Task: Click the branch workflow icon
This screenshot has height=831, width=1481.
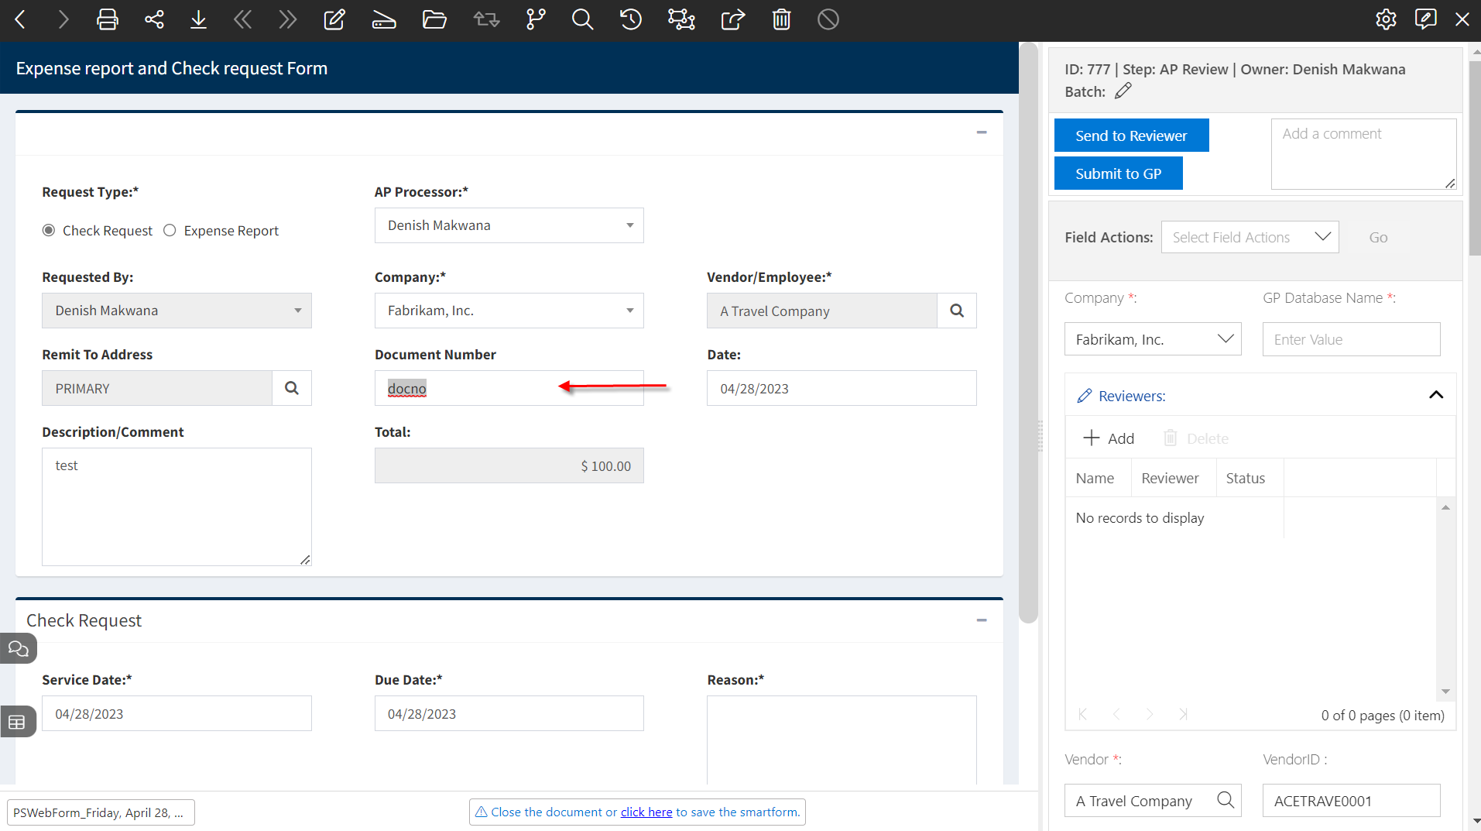Action: pos(536,19)
